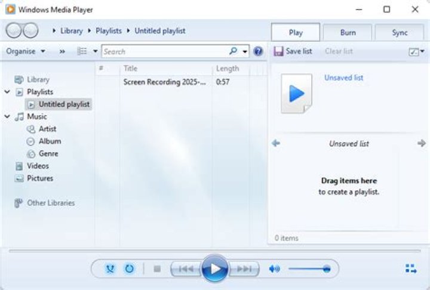Click the search magnifier icon
Viewport: 430px width, 290px height.
click(x=233, y=51)
